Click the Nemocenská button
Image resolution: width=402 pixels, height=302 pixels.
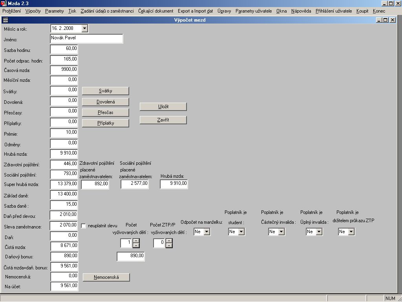pyautogui.click(x=106, y=277)
